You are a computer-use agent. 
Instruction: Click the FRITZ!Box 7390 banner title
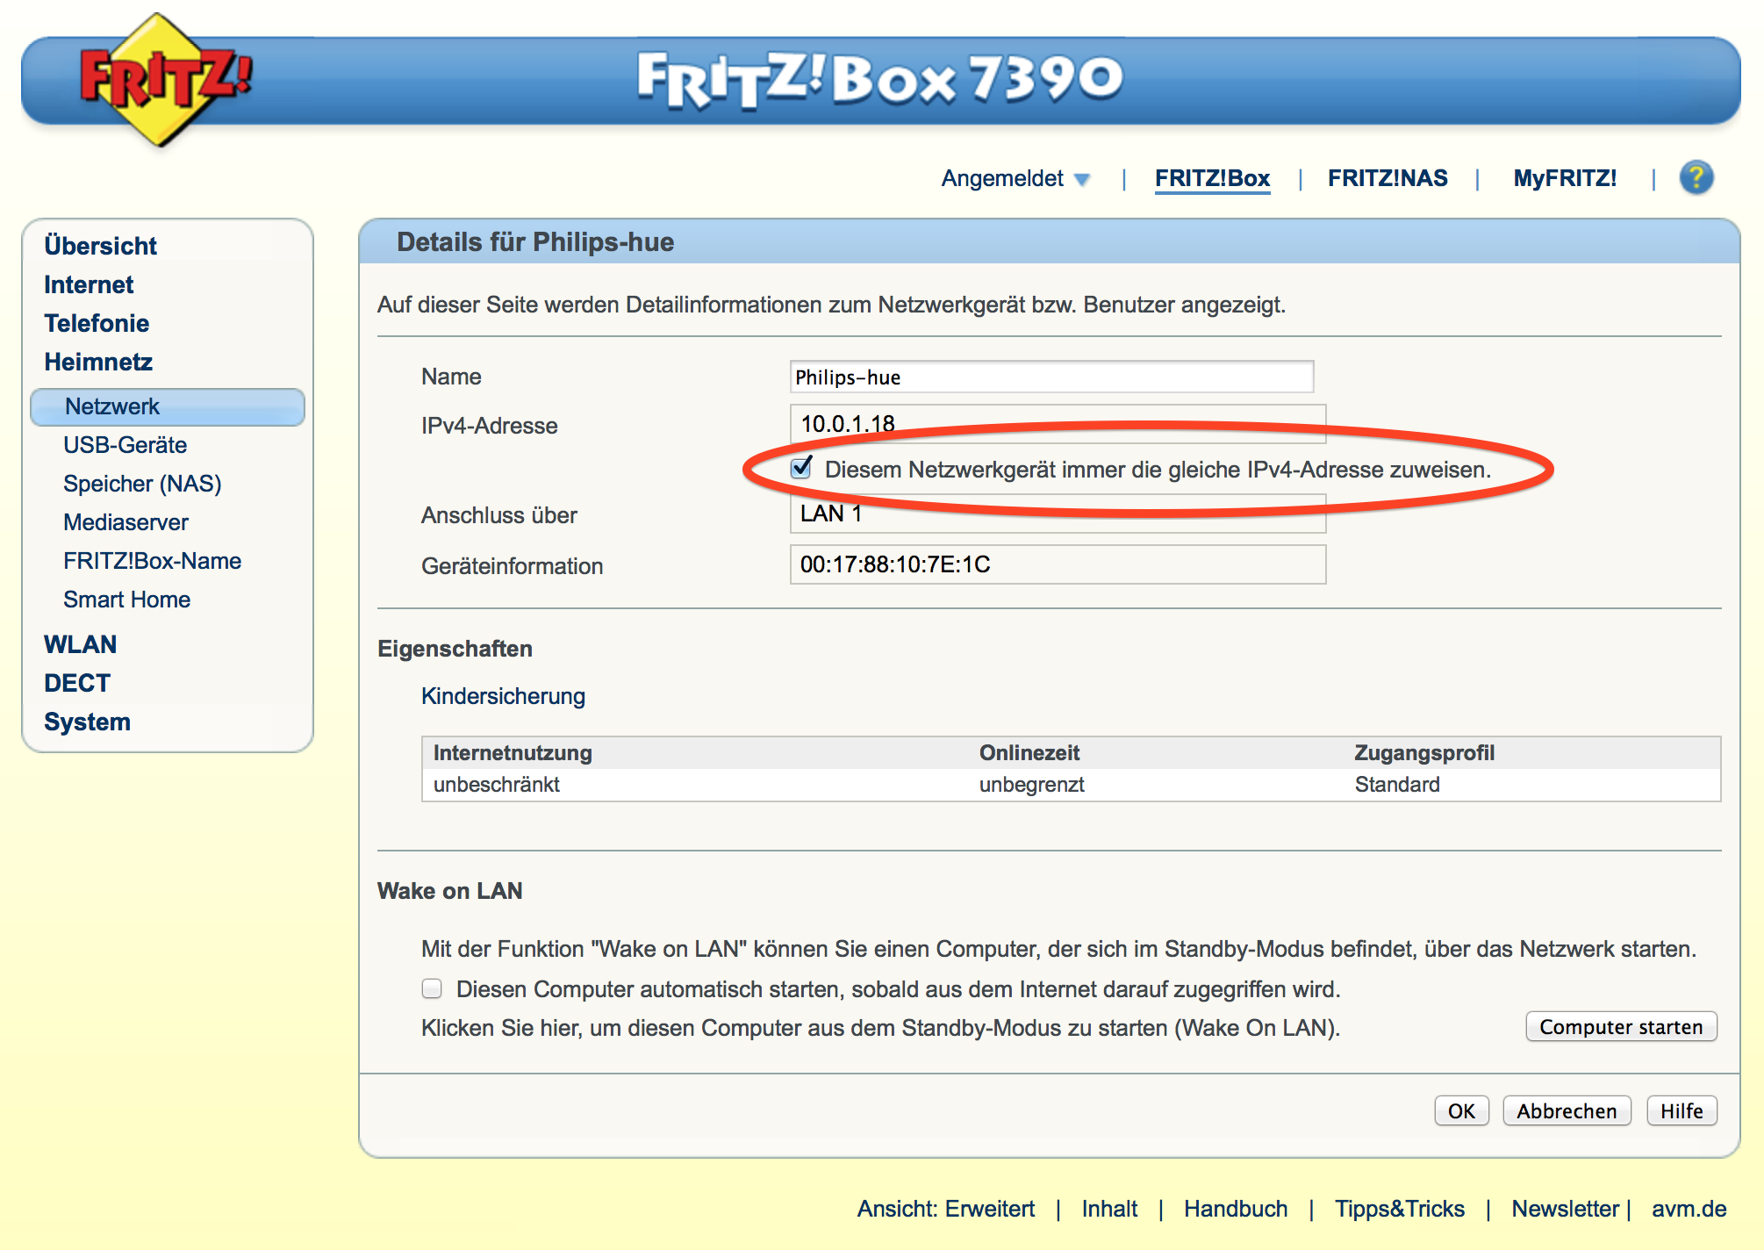point(880,79)
